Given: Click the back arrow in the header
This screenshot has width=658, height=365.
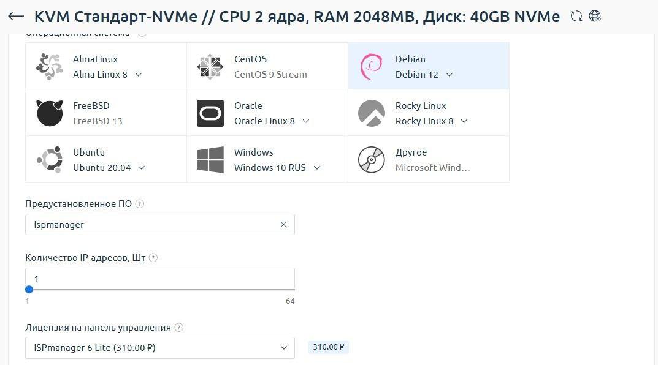Looking at the screenshot, I should pyautogui.click(x=15, y=17).
